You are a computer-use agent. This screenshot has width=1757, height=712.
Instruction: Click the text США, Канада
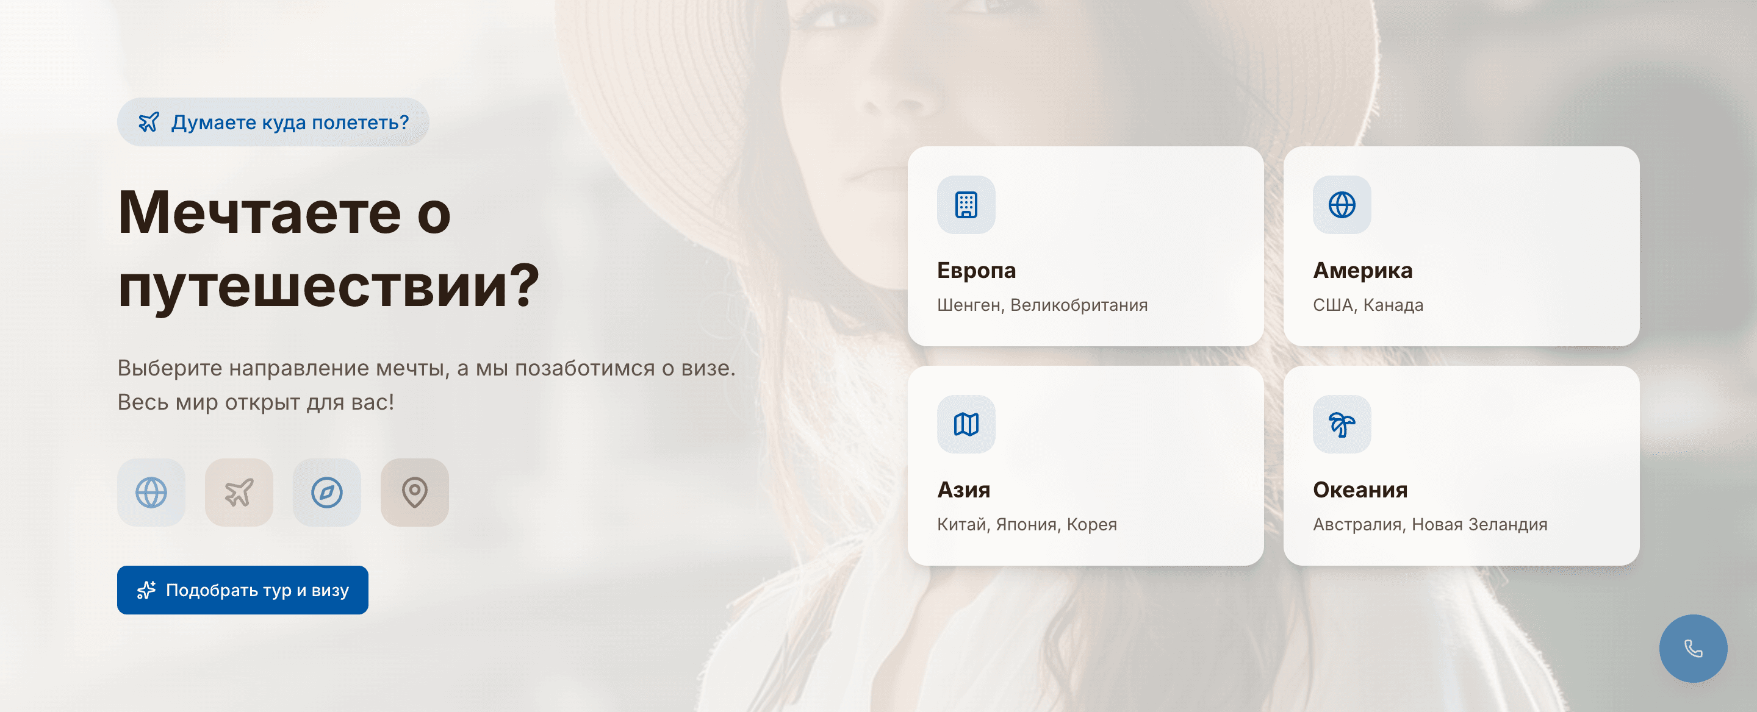[x=1368, y=305]
